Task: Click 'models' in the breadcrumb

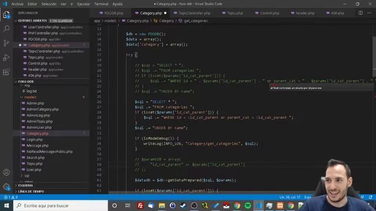Action: coord(110,21)
